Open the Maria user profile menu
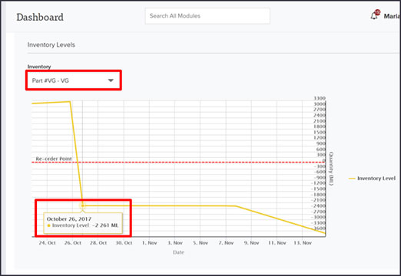 [392, 16]
